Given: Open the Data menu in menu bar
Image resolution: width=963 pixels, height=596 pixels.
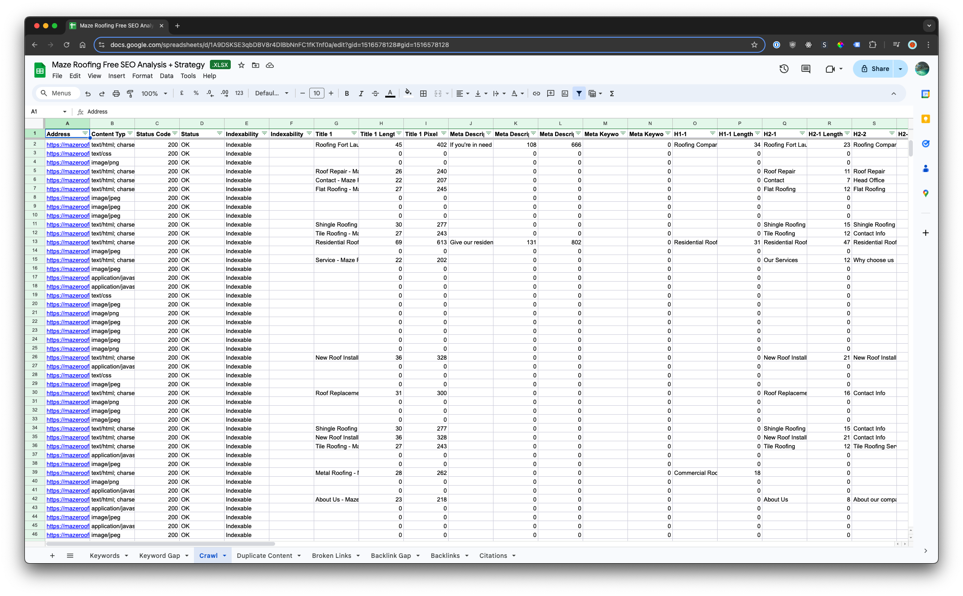Looking at the screenshot, I should [166, 76].
